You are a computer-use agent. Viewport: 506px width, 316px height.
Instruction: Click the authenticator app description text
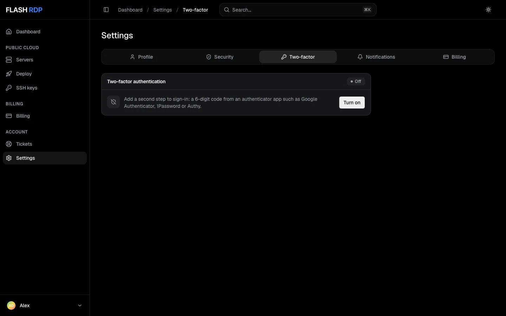pyautogui.click(x=221, y=103)
